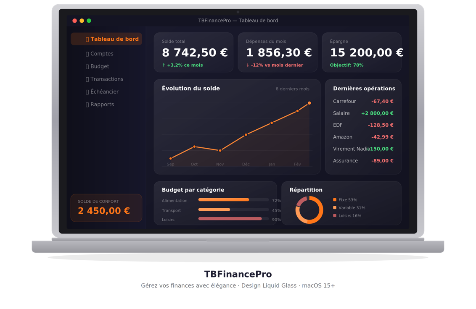Screen dimensions: 476x309
Task: Click the Rapports sidebar icon
Action: tap(87, 104)
